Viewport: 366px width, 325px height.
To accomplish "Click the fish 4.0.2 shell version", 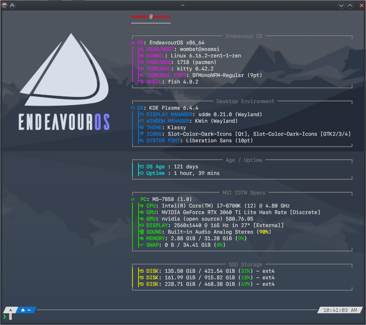I will (183, 82).
